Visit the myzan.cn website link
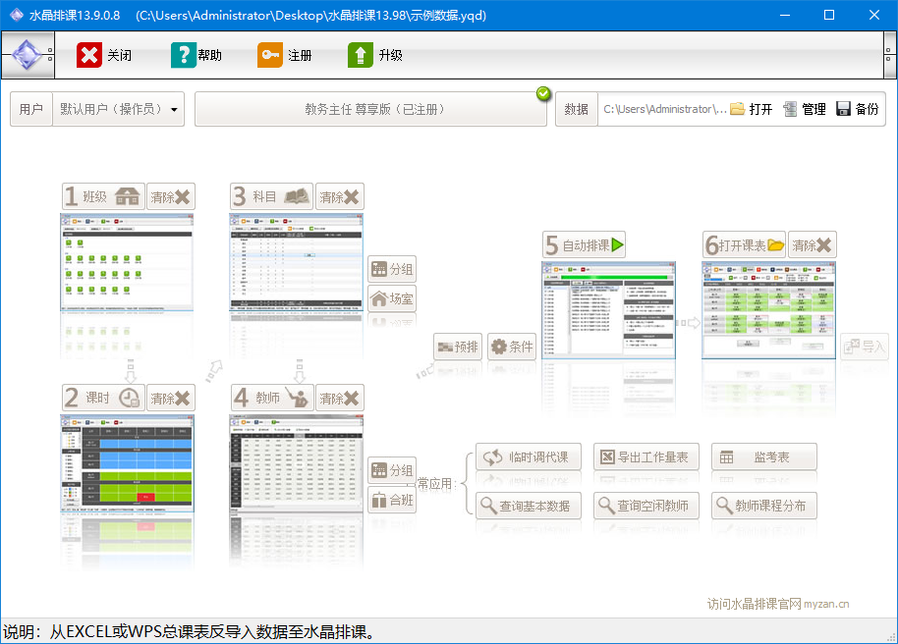 pyautogui.click(x=778, y=605)
